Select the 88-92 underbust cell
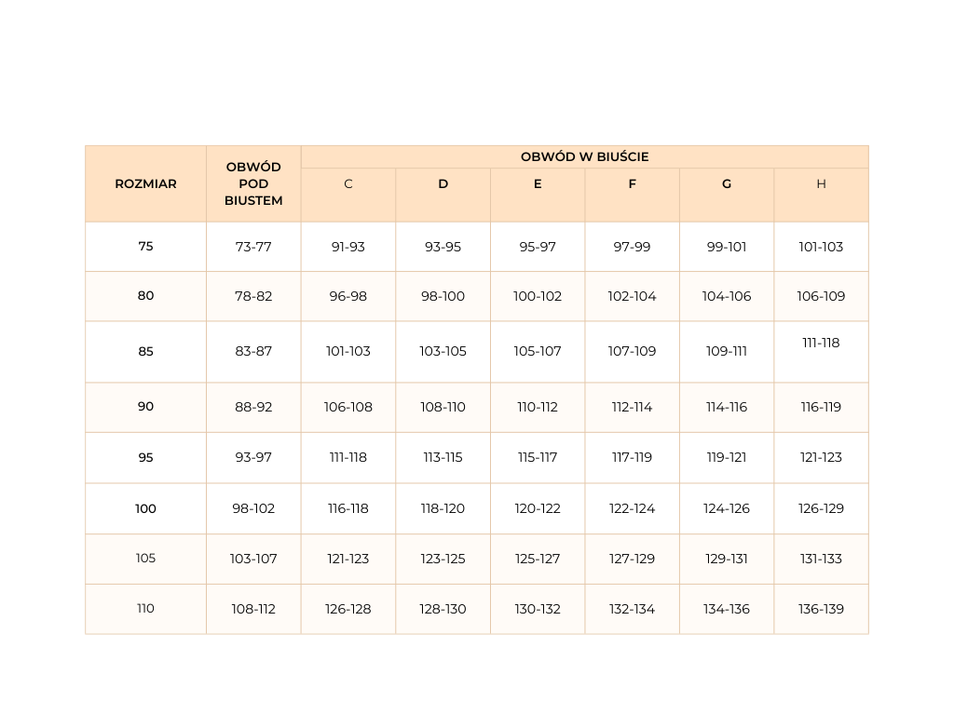This screenshot has height=715, width=954. tap(253, 407)
